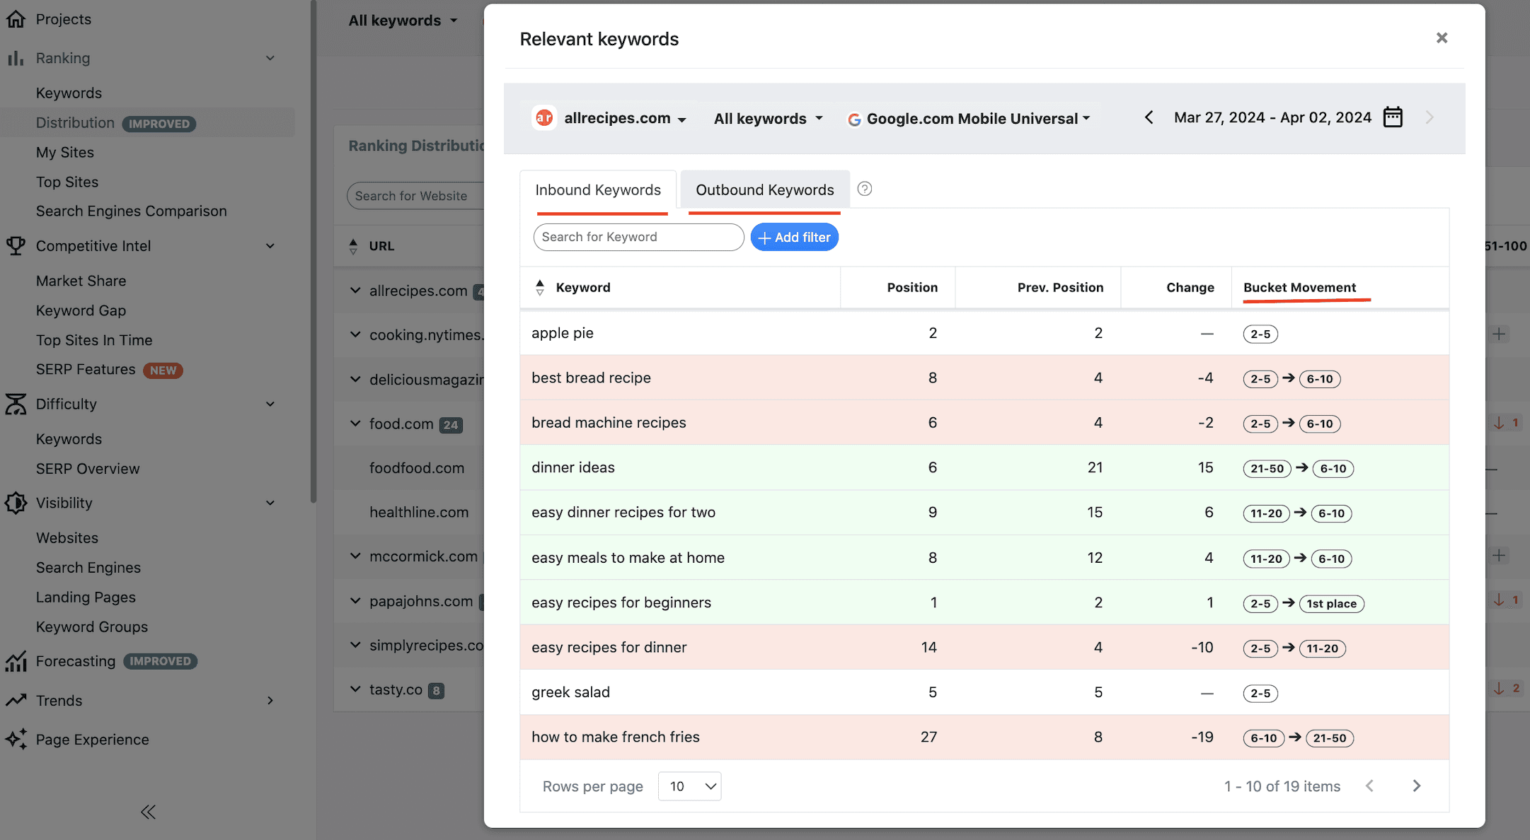Screen dimensions: 1530x840
Task: Open Keyword Groups in sidebar
Action: tap(92, 627)
